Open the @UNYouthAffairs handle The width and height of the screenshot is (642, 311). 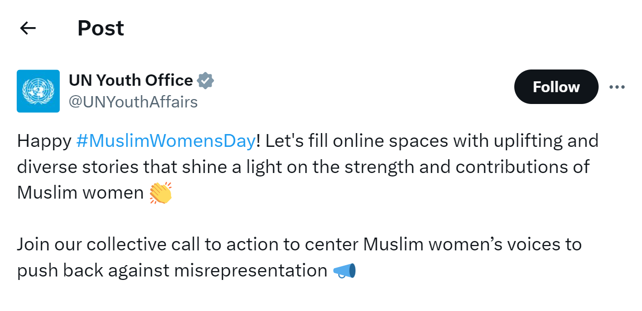133,102
